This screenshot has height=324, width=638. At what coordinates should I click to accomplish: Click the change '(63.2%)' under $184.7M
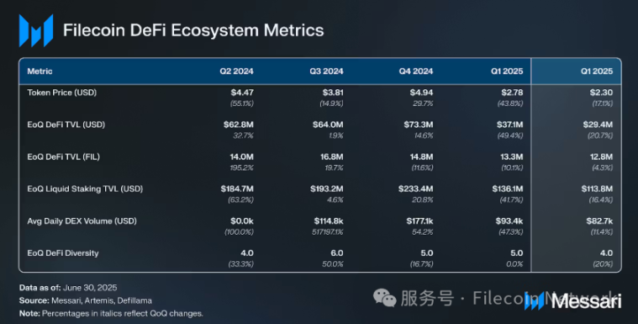click(240, 200)
